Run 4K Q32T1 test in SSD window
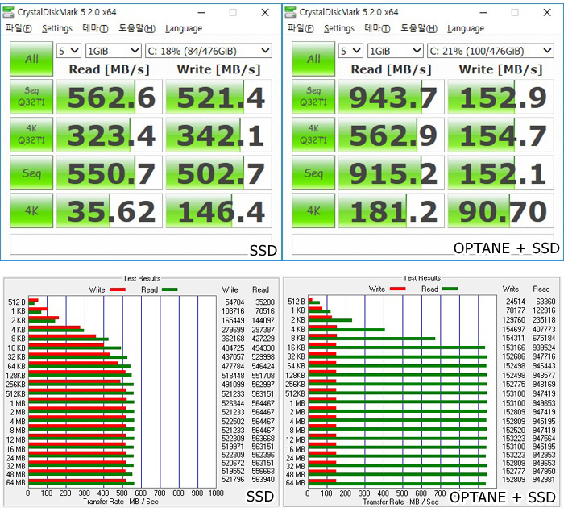Viewport: 564px width, 512px height. coord(31,135)
